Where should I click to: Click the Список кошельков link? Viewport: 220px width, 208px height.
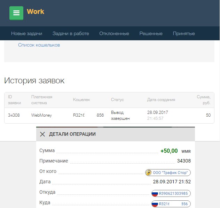(x=39, y=45)
